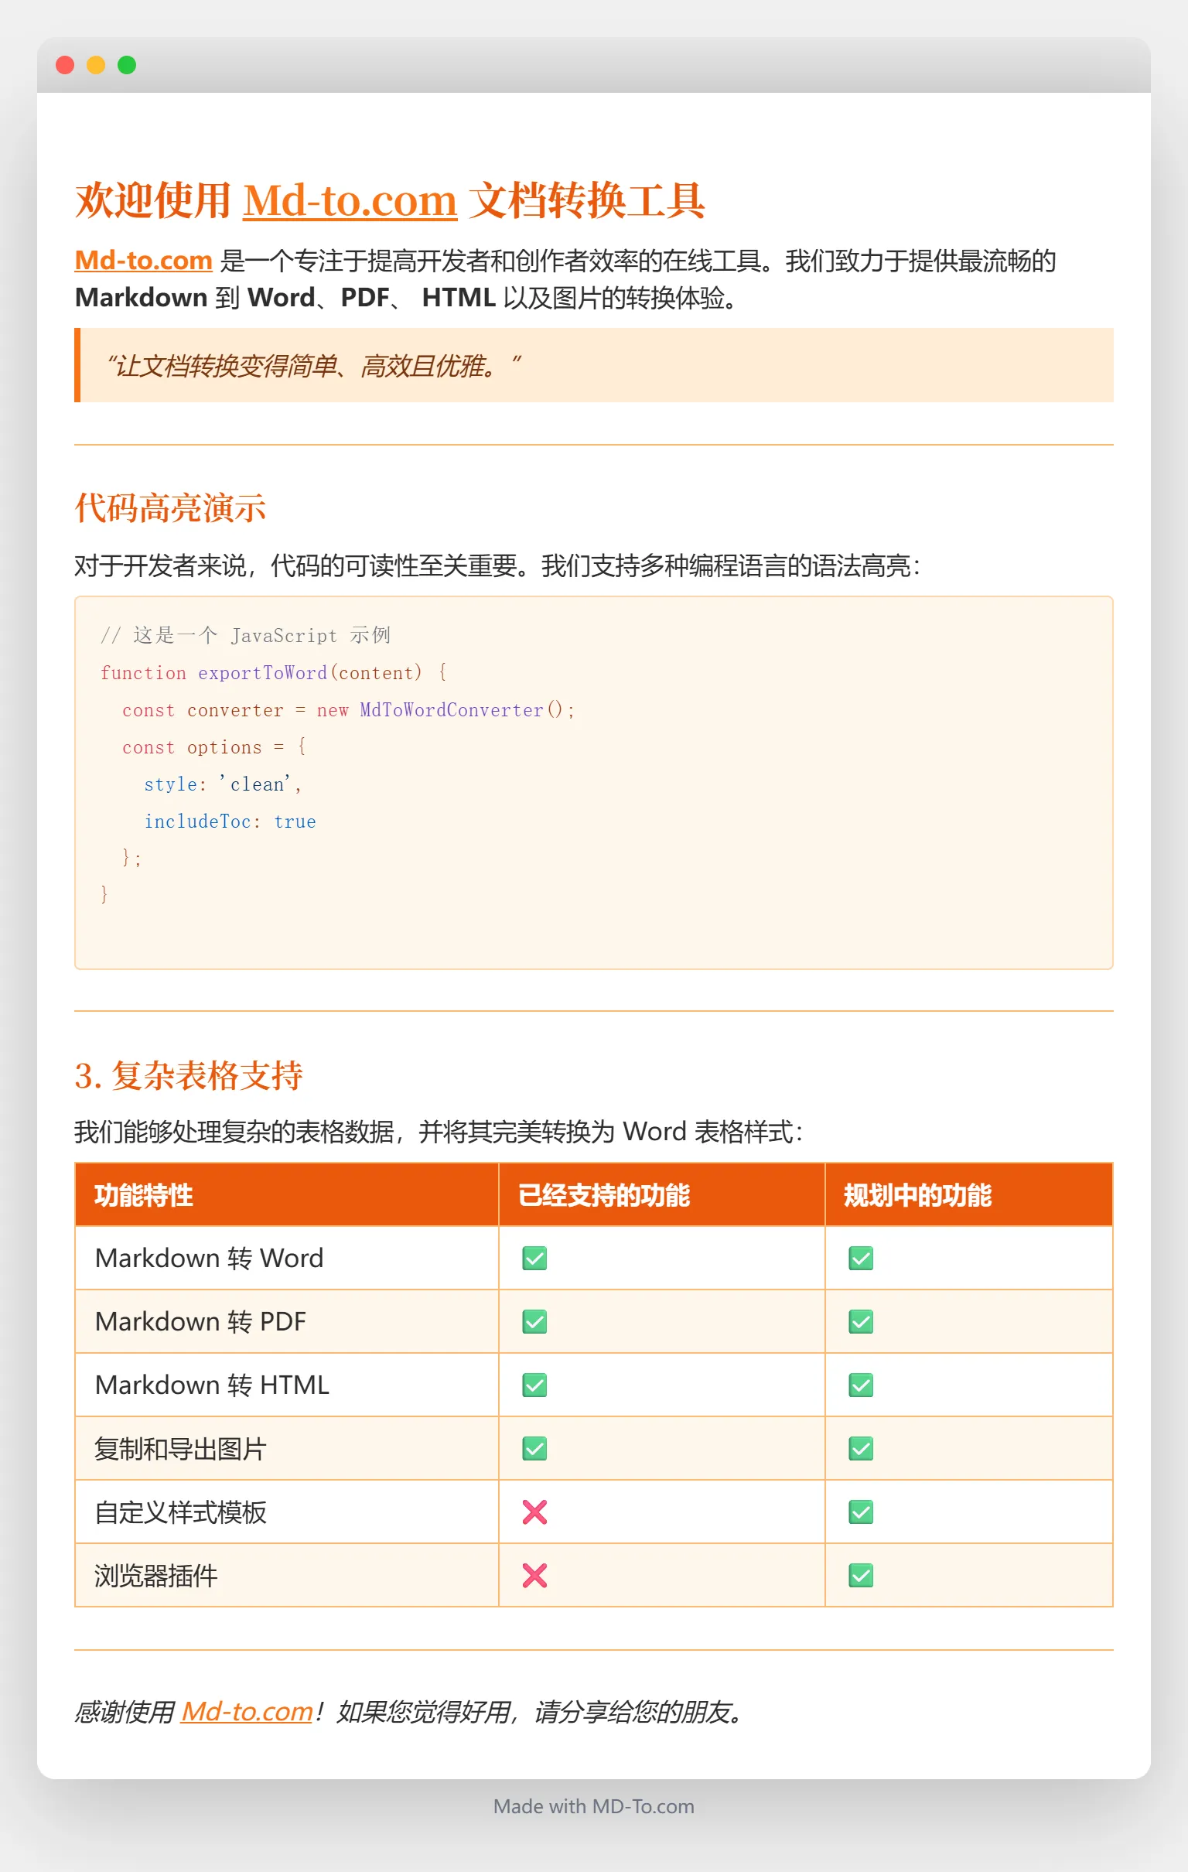
Task: Follow the Md-to.com link in closing thanks line
Action: 247,1711
